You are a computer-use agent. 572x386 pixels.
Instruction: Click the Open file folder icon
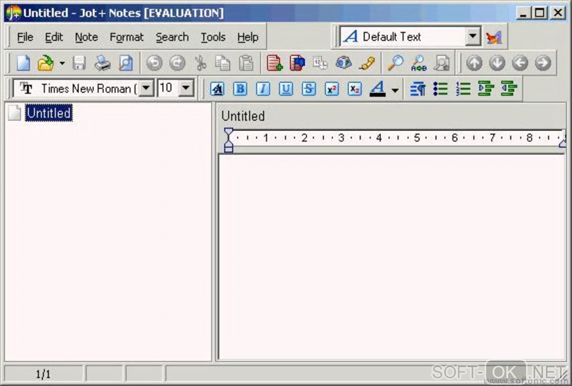[x=45, y=63]
